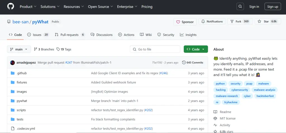Select the pcap topic tag
The image size is (286, 133).
click(x=249, y=83)
